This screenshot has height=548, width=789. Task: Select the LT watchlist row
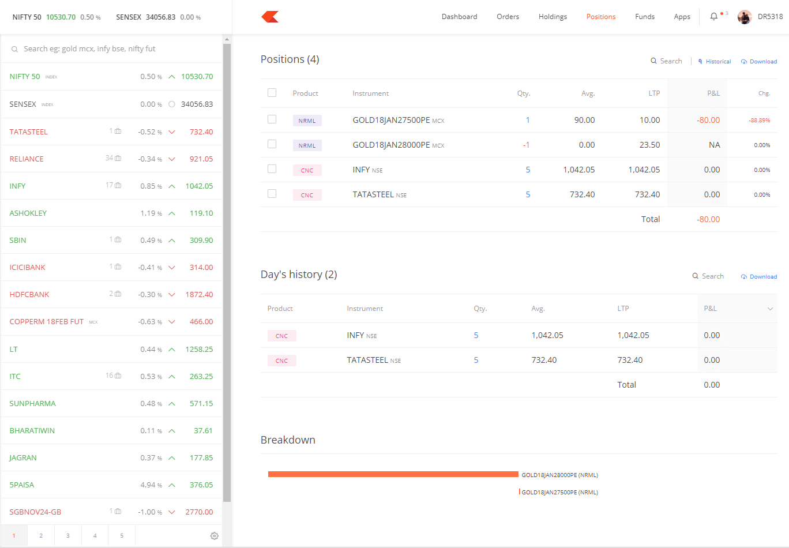(111, 349)
